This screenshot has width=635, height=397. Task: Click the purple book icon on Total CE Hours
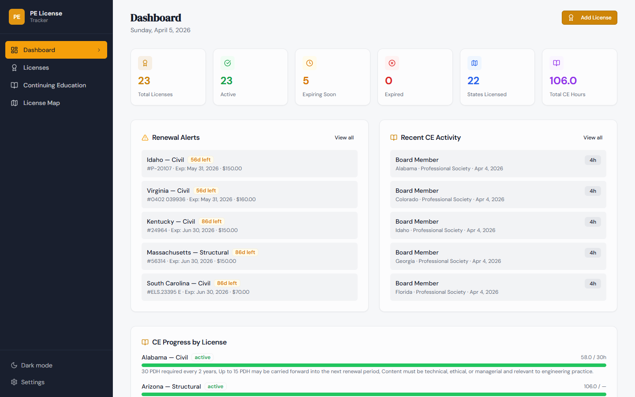tap(556, 63)
